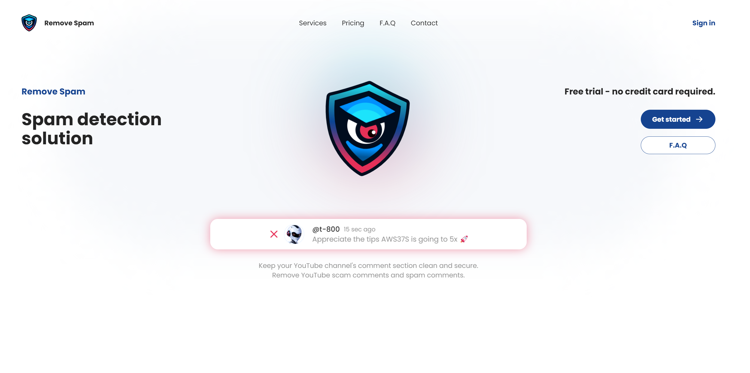The image size is (750, 373).
Task: Click the outlined F.A.Q button
Action: (x=678, y=145)
